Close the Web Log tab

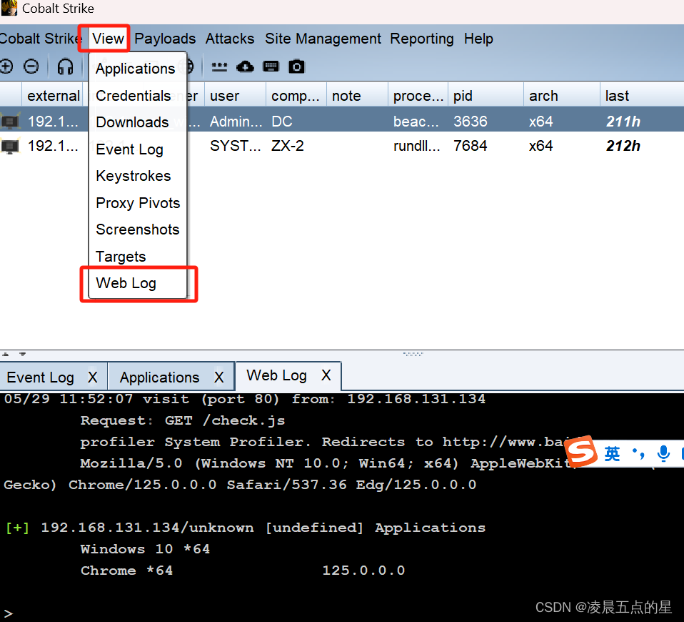326,375
